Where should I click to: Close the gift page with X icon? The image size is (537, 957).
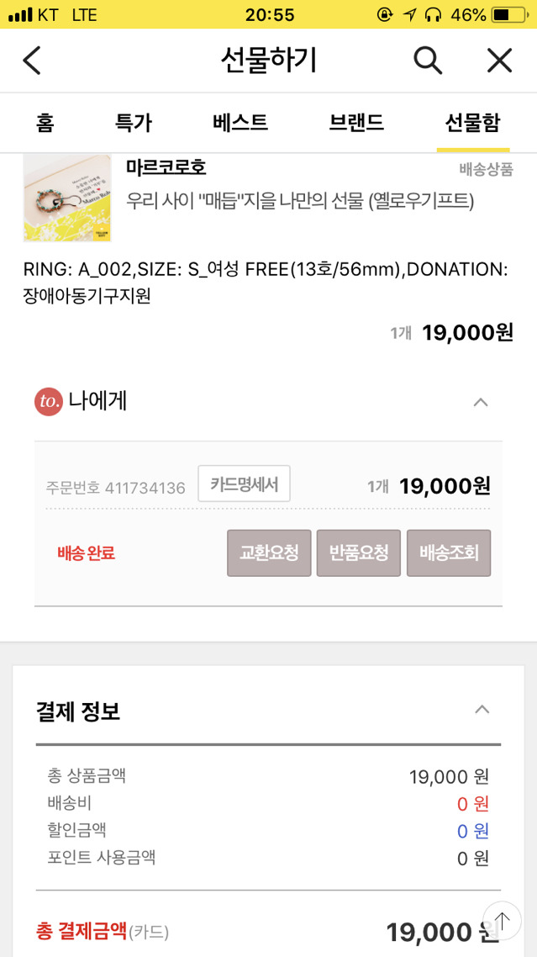tap(499, 61)
